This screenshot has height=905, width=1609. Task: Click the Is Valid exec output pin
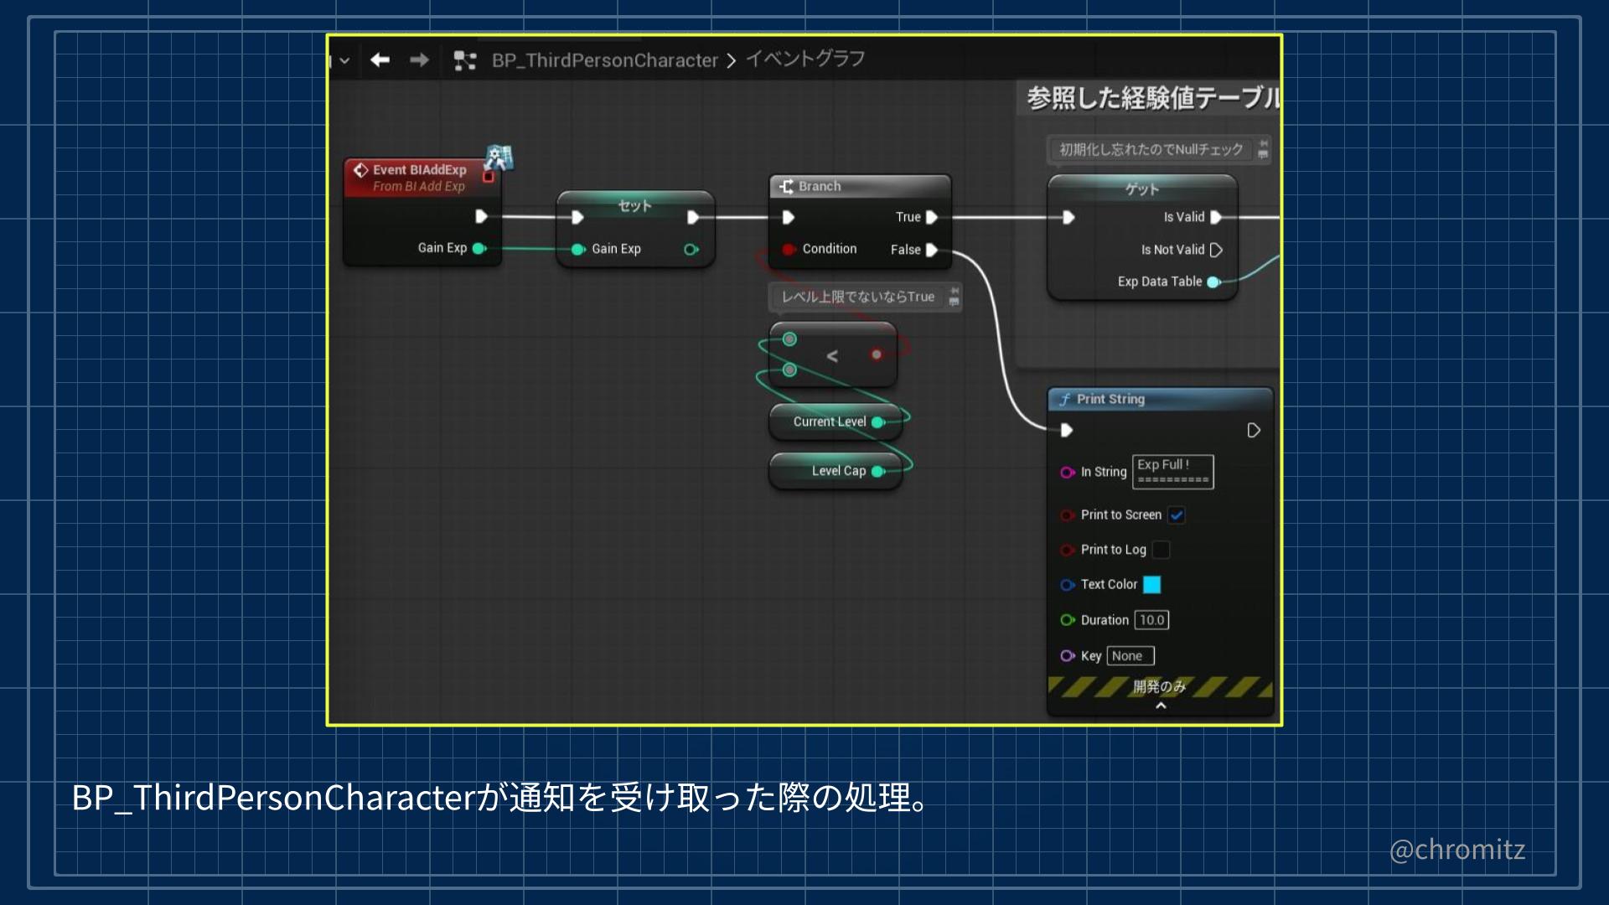1216,217
